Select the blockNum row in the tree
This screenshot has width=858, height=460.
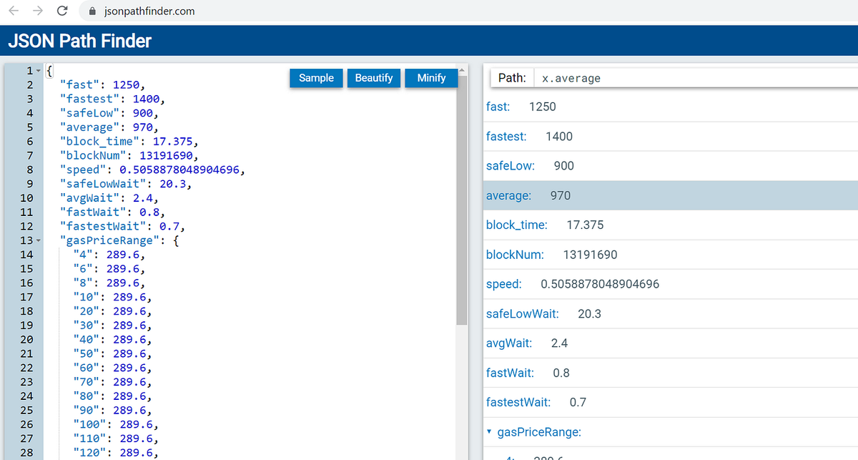click(x=671, y=255)
